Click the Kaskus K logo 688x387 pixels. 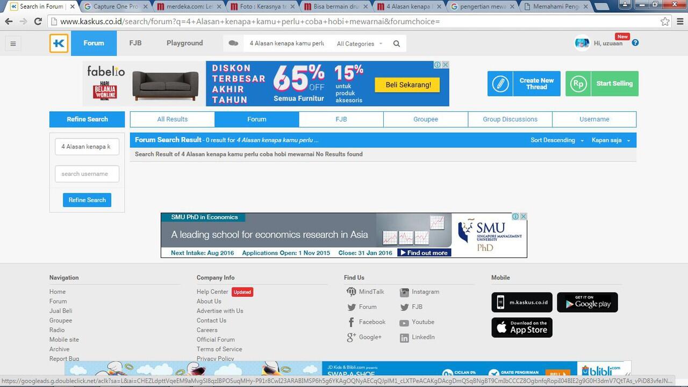(x=59, y=44)
